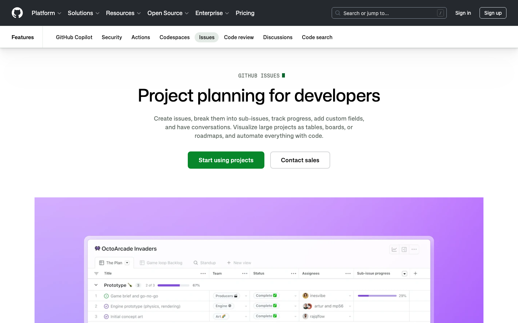Click the artur and mp56 avatars
This screenshot has height=323, width=518.
[307, 306]
